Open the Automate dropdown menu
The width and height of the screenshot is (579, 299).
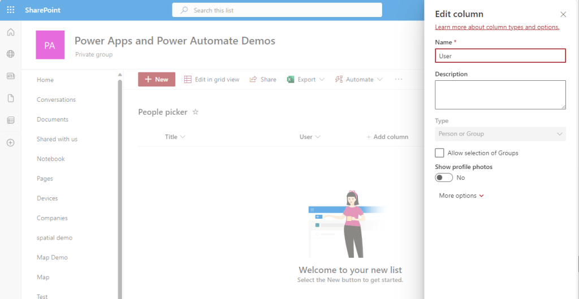coord(358,80)
